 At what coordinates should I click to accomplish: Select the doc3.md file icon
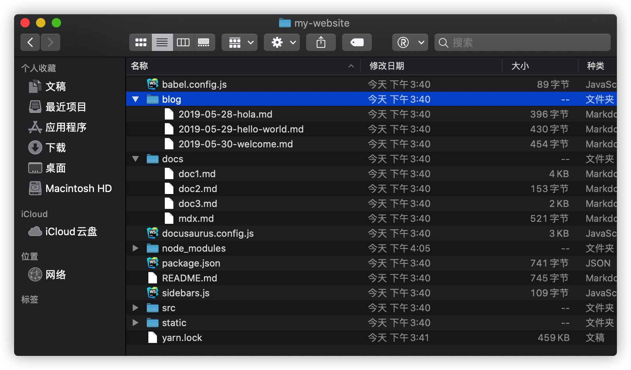(x=169, y=203)
